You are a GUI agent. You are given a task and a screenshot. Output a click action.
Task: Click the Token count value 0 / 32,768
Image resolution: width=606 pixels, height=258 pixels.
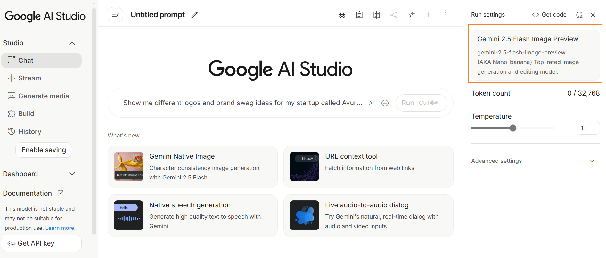click(x=583, y=93)
